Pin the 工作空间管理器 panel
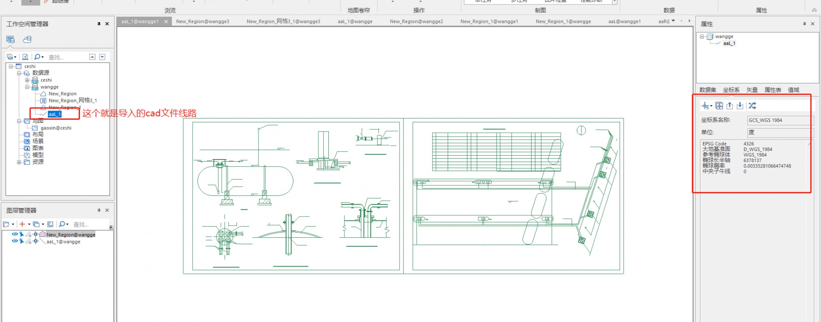The height and width of the screenshot is (322, 821). click(99, 24)
